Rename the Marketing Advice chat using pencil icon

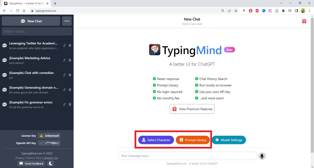(64, 60)
